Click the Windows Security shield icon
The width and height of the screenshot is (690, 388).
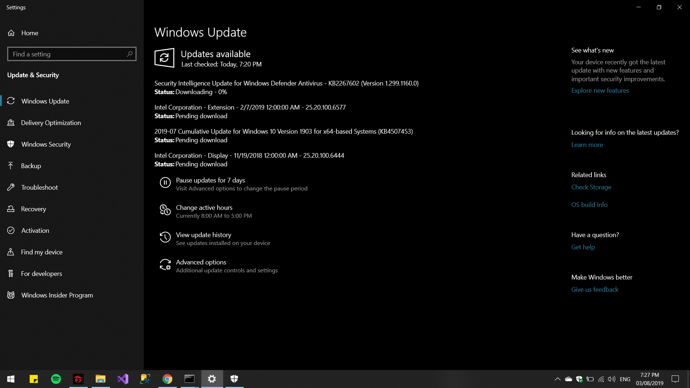pyautogui.click(x=11, y=144)
